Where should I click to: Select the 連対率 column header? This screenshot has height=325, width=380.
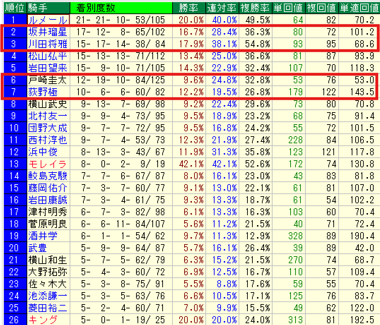tap(221, 7)
